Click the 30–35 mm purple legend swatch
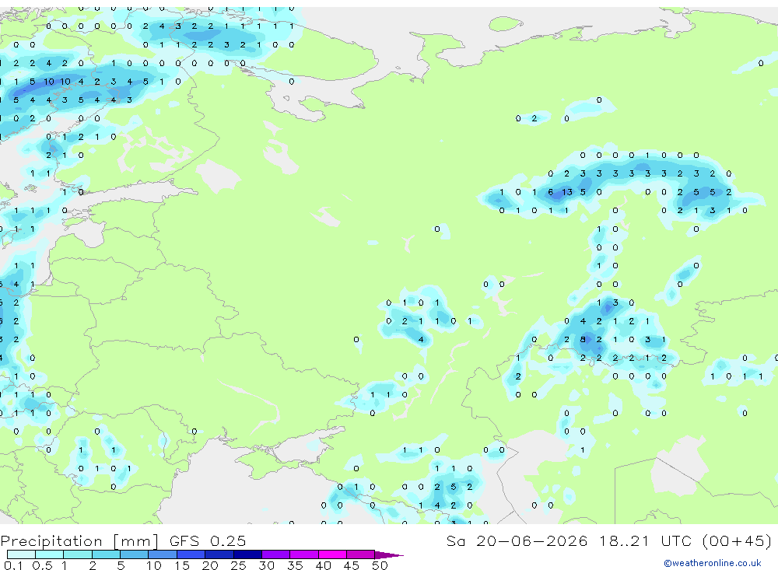The image size is (778, 570). tap(276, 554)
